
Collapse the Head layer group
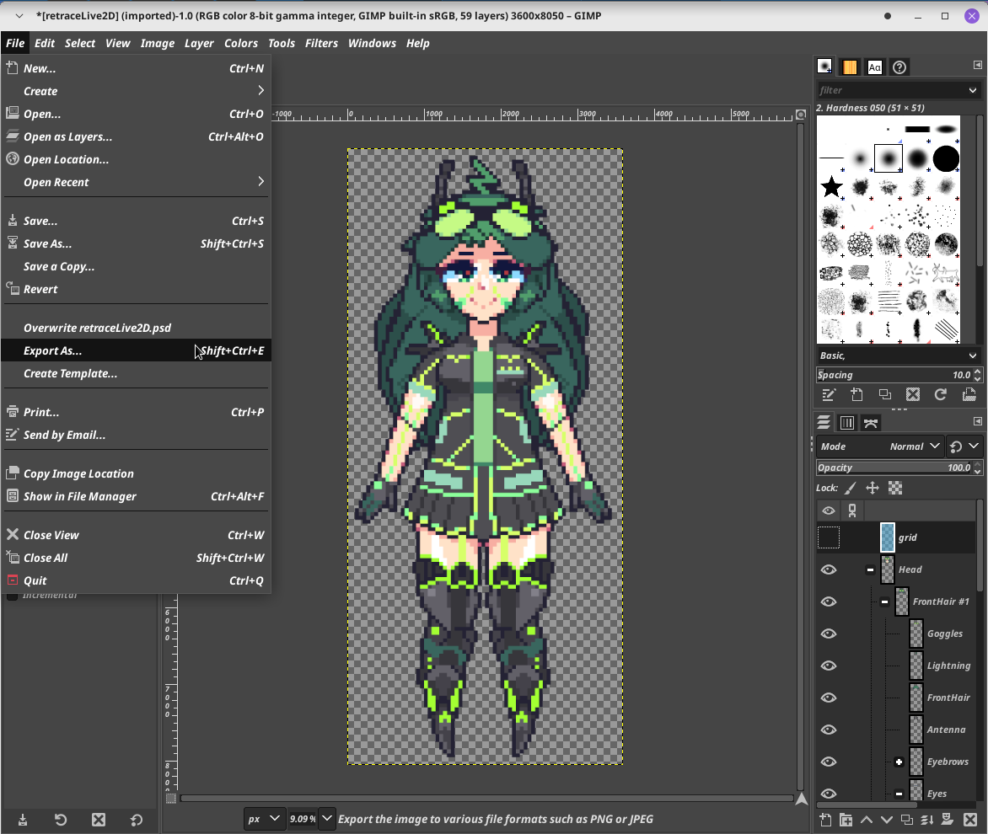[x=870, y=569]
